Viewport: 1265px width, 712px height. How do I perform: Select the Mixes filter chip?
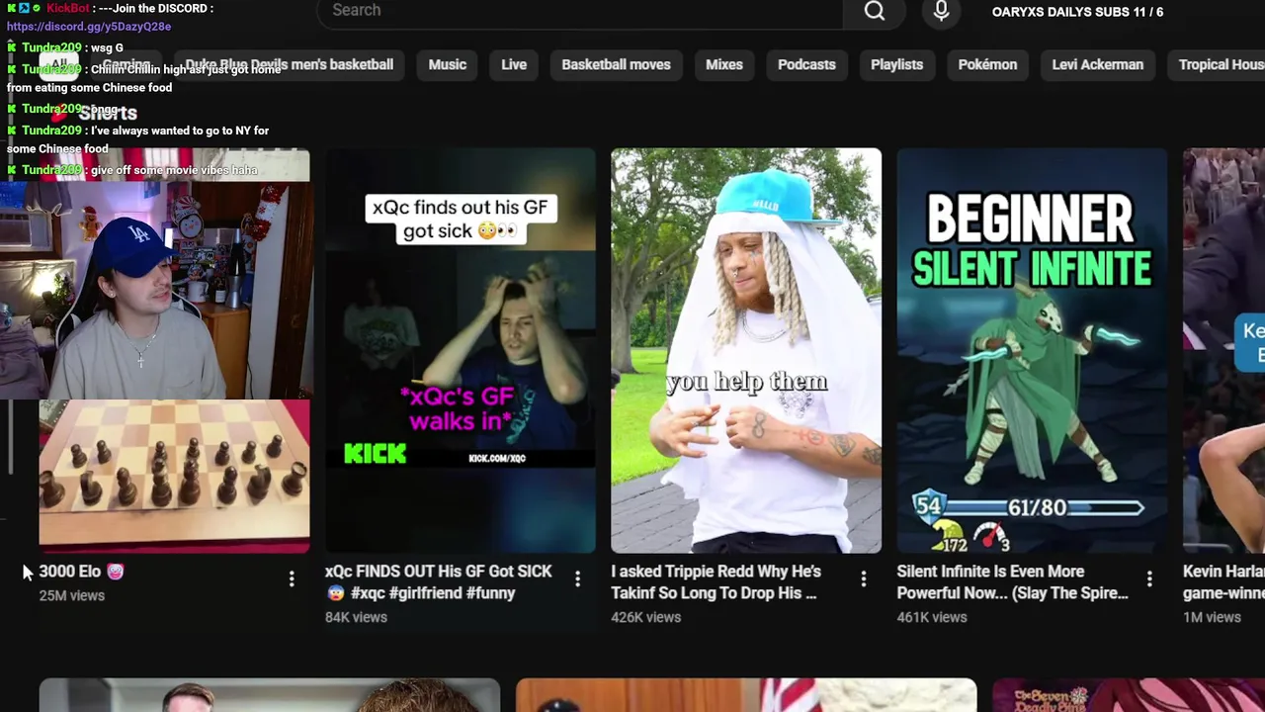(x=724, y=64)
